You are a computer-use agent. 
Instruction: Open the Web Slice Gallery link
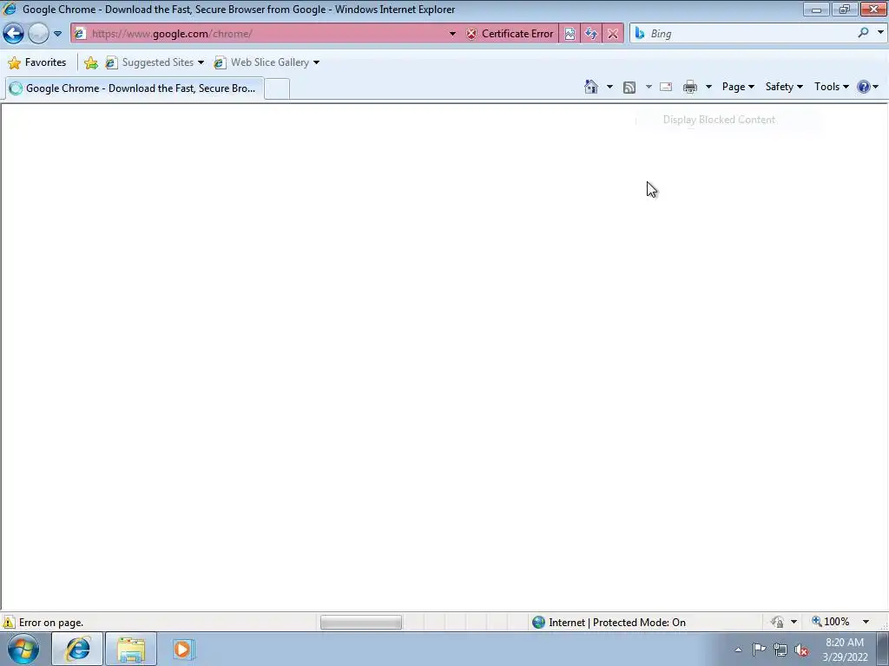(266, 62)
